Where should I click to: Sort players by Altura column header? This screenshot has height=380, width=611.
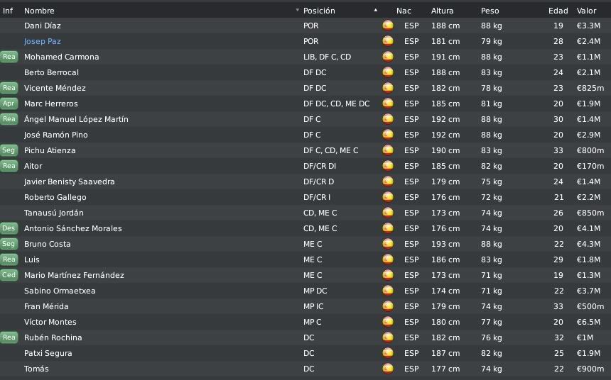pos(443,11)
